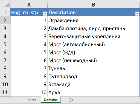Select column B header
The height and width of the screenshot is (104, 140).
click(94, 4)
